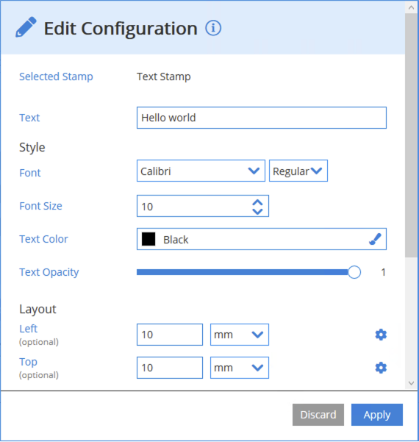This screenshot has width=419, height=442.
Task: Click the scrollbar up arrow
Action: [x=411, y=7]
